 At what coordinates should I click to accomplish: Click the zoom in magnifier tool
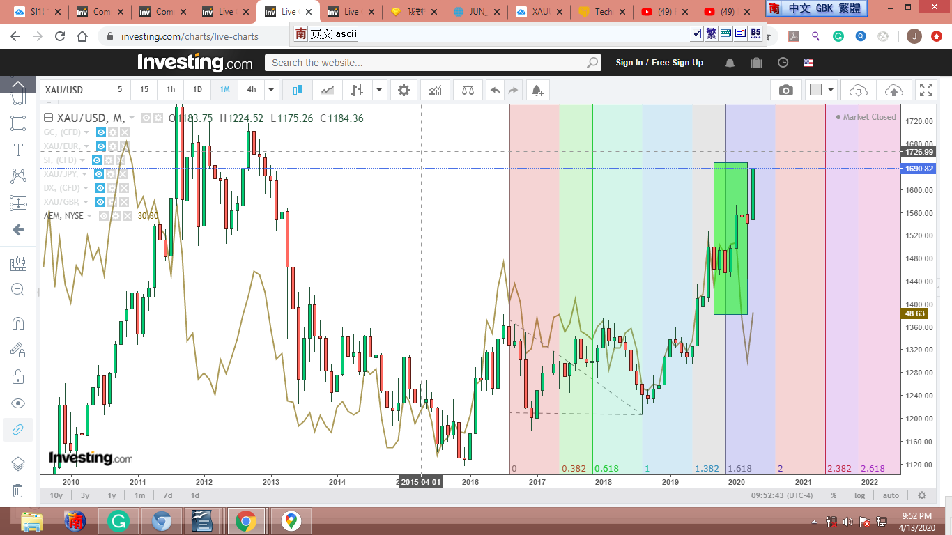(x=18, y=290)
